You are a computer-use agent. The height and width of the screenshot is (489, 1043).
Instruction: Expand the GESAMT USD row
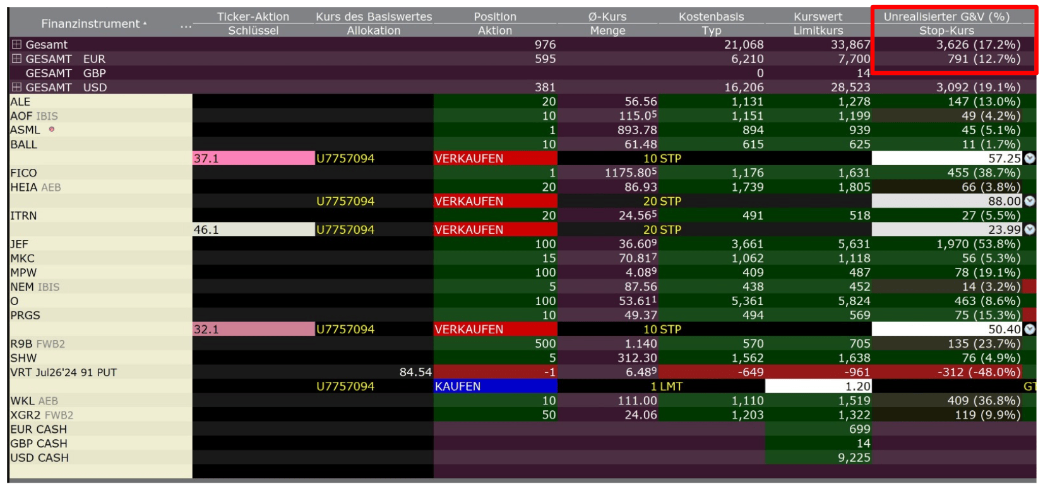[x=17, y=88]
